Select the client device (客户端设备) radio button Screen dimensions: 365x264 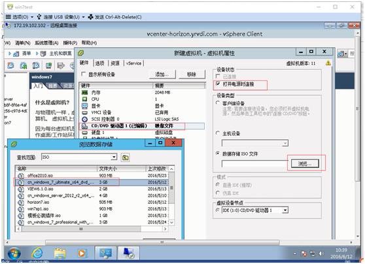218,103
